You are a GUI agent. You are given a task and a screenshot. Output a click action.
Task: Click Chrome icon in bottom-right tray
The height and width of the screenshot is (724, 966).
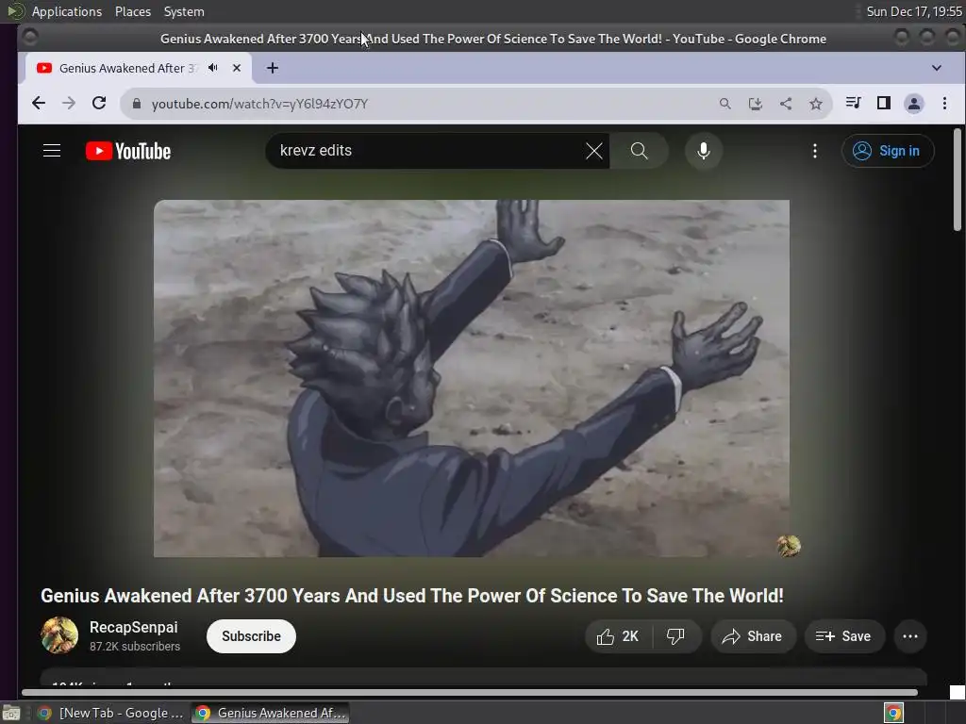tap(893, 713)
